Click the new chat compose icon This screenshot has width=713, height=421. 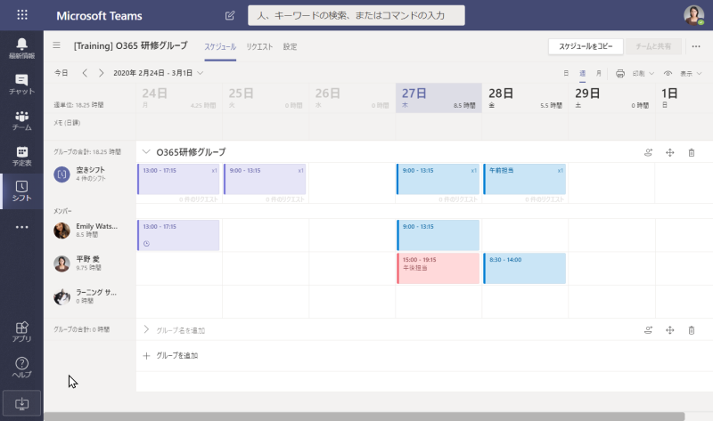pos(230,15)
